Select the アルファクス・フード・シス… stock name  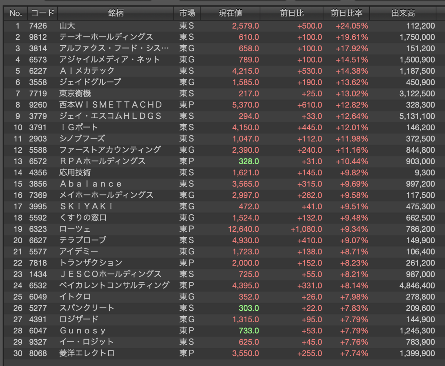pos(114,49)
